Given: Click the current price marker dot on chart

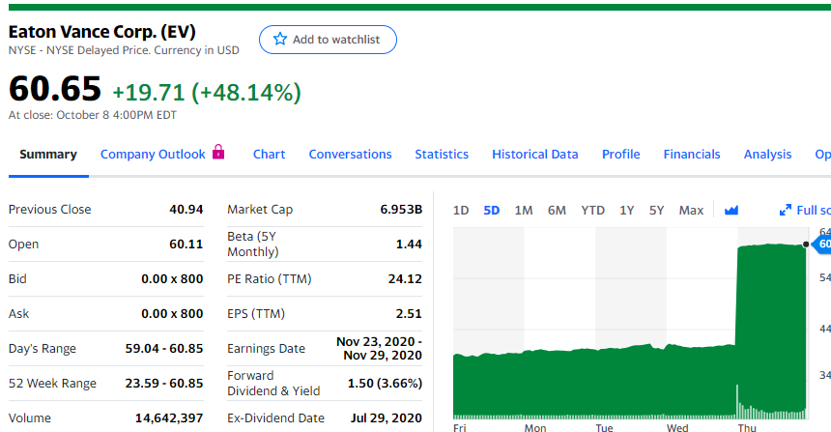Looking at the screenshot, I should point(806,245).
